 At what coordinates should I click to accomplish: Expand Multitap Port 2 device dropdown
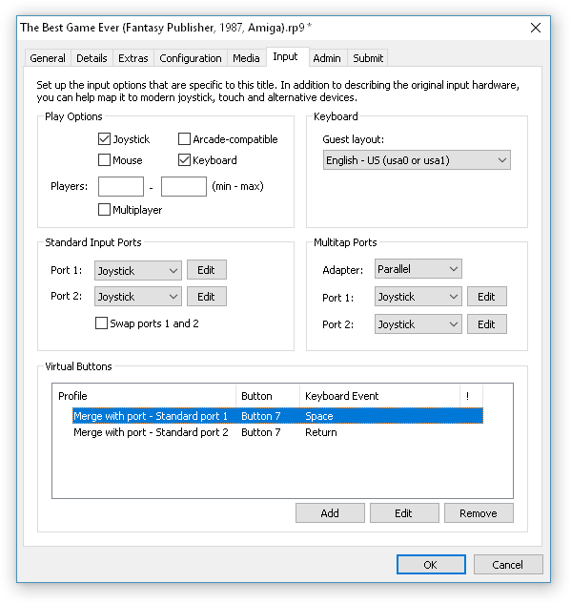(x=418, y=324)
